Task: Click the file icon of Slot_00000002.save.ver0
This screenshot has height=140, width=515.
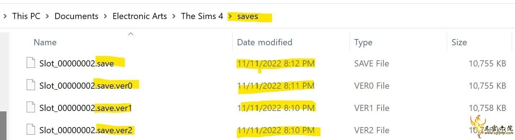Action: [31, 85]
